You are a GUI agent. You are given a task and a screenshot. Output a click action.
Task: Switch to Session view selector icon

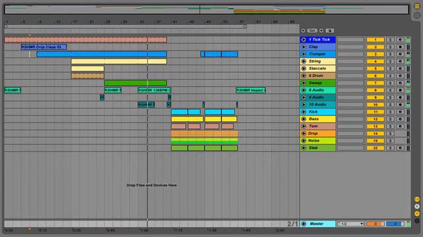(417, 15)
